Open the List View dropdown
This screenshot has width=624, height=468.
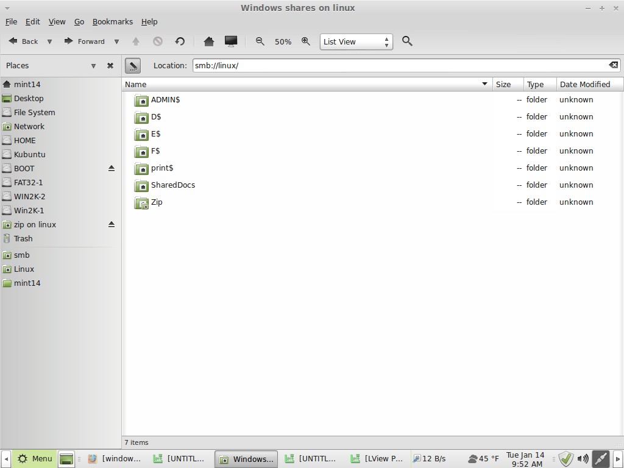(356, 41)
